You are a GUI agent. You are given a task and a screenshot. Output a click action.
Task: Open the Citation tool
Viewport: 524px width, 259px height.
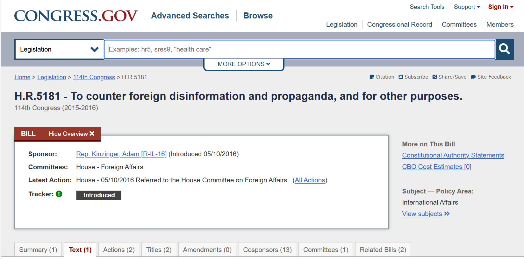click(382, 77)
